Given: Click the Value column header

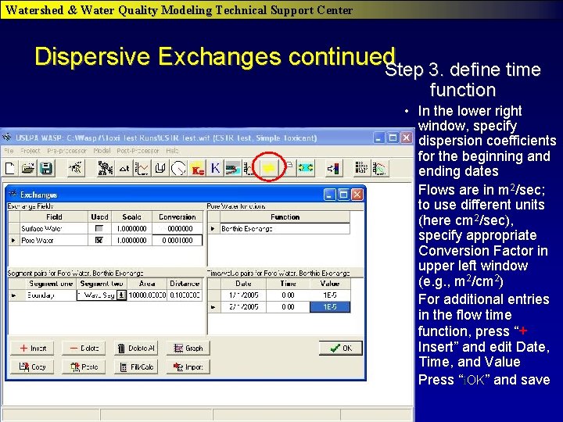Looking at the screenshot, I should click(330, 284).
